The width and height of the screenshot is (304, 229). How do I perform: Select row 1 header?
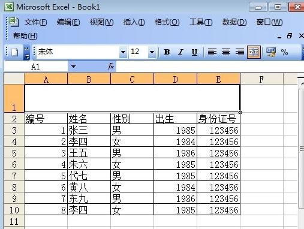(14, 98)
